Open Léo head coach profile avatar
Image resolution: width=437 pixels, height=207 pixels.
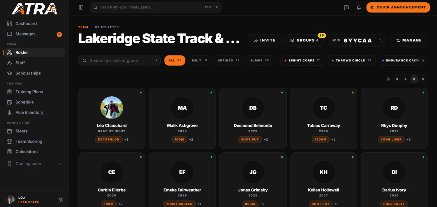coord(10,200)
